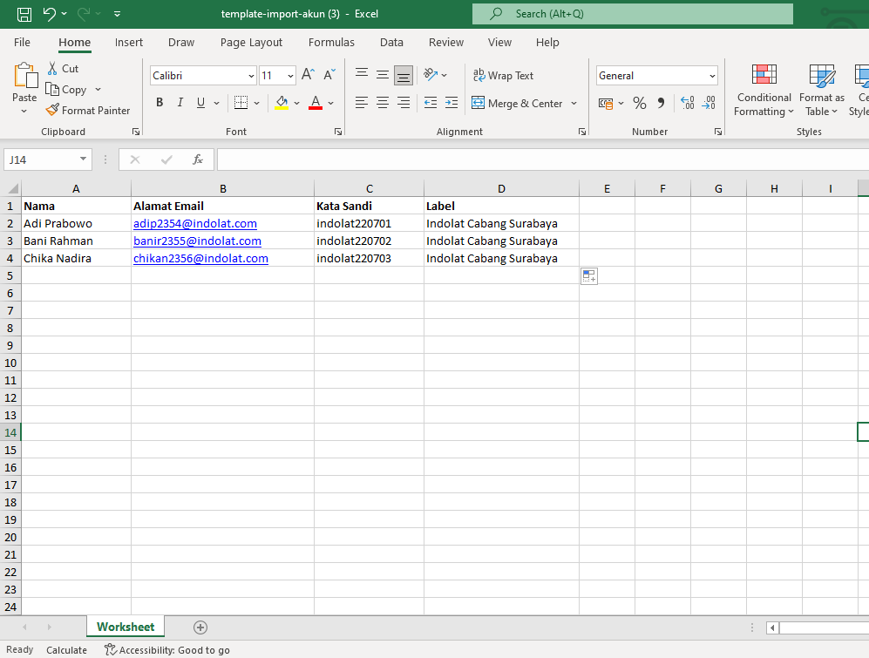Add a new sheet with plus icon
The width and height of the screenshot is (869, 658).
[200, 627]
